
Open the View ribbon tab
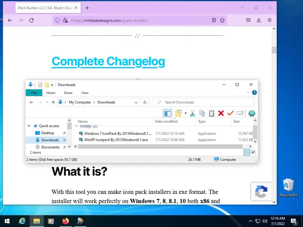[85, 93]
